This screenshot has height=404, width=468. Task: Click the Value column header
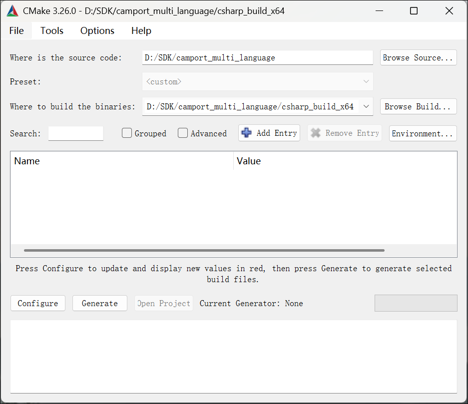[x=345, y=161]
